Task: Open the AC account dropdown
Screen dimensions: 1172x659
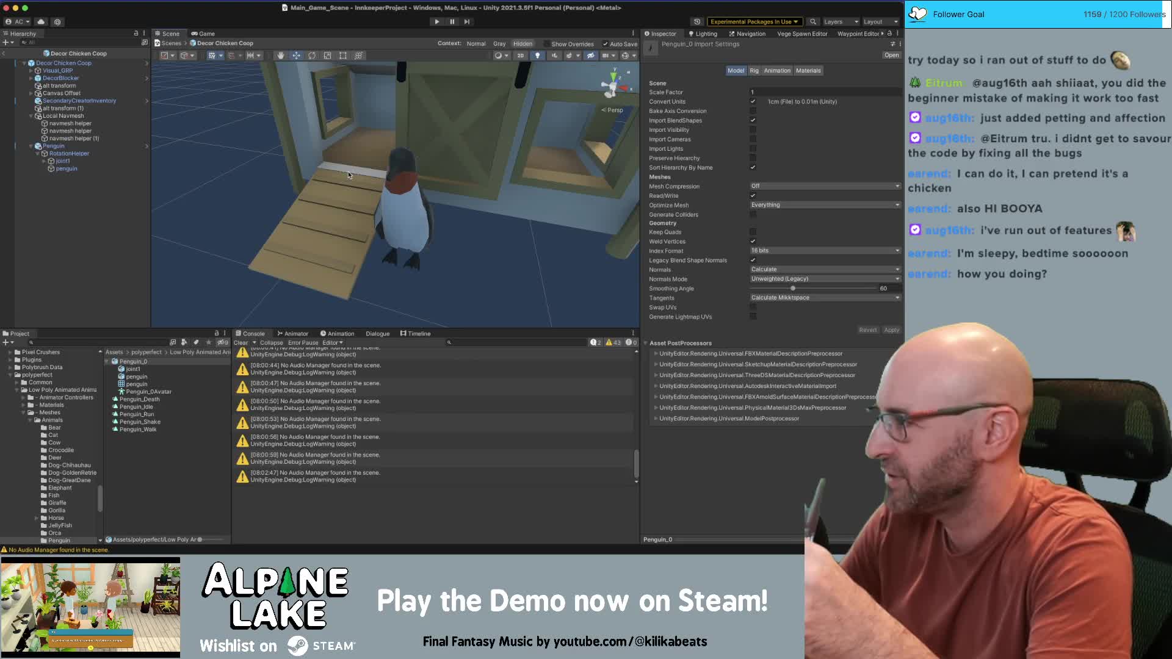Action: tap(18, 21)
